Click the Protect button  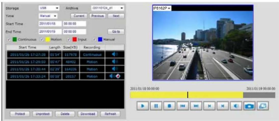click(x=20, y=114)
